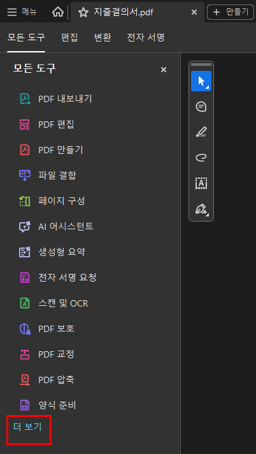Click the 전자 서명 요청 icon
The image size is (256, 454).
point(25,278)
